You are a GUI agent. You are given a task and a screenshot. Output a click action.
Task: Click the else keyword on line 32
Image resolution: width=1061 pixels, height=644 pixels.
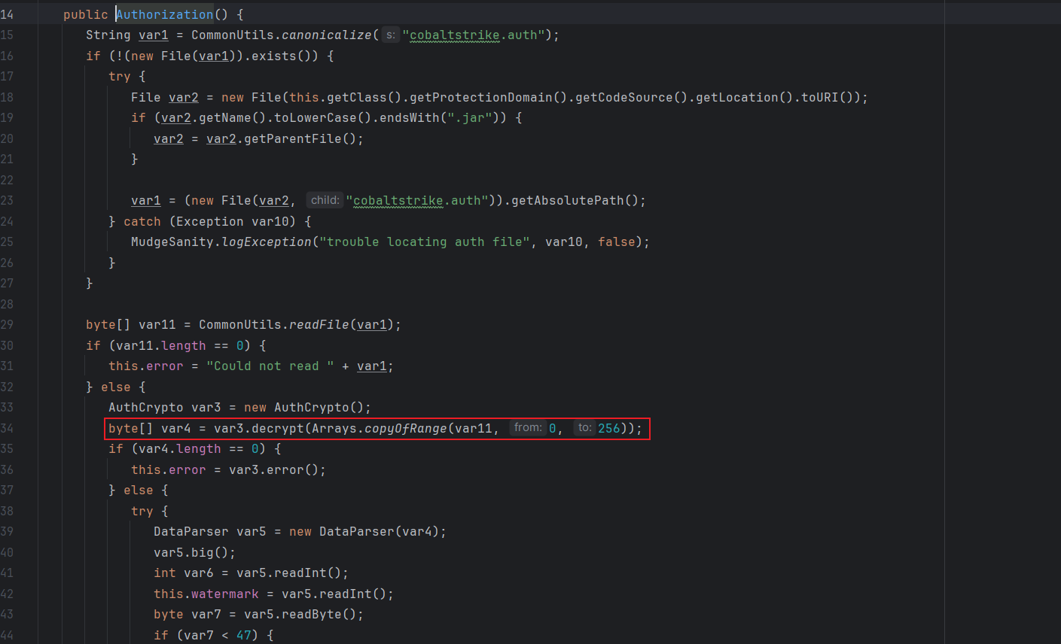116,387
